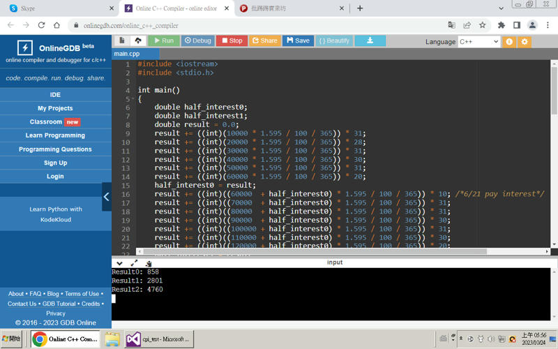This screenshot has height=349, width=558.
Task: Open editor settings gear icon
Action: tap(525, 42)
